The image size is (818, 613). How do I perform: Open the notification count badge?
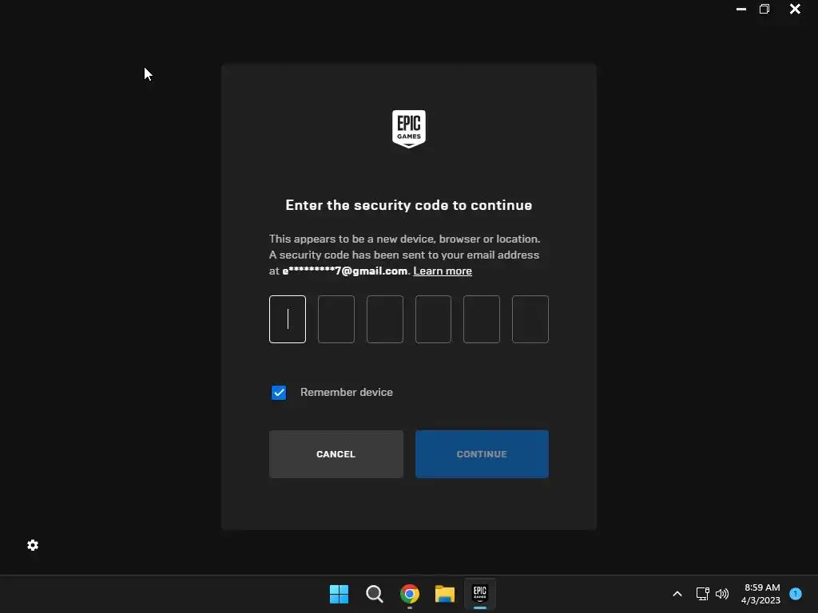click(796, 594)
